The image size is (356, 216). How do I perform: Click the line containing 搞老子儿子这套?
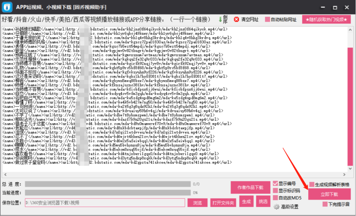pos(117,124)
